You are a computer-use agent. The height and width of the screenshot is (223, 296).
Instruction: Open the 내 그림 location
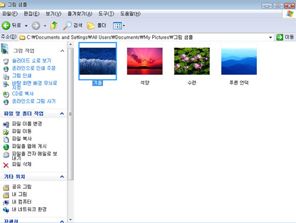tap(20, 194)
